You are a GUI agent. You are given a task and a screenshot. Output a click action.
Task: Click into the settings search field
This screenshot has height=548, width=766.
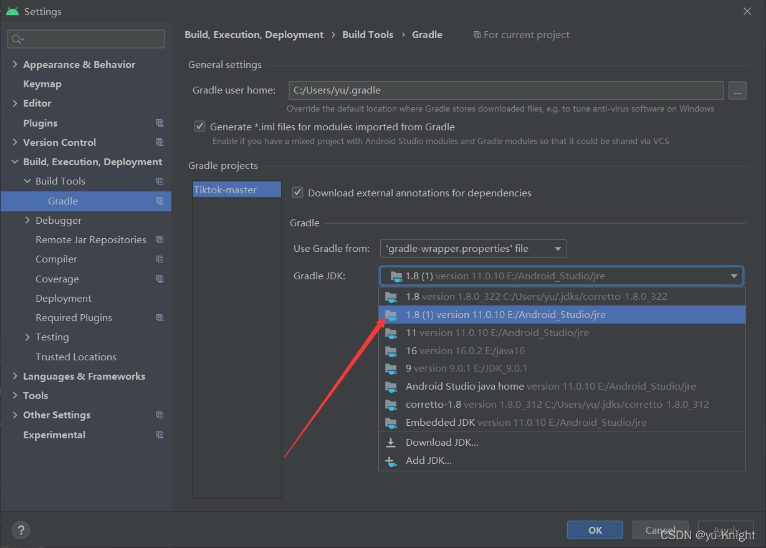(x=86, y=39)
